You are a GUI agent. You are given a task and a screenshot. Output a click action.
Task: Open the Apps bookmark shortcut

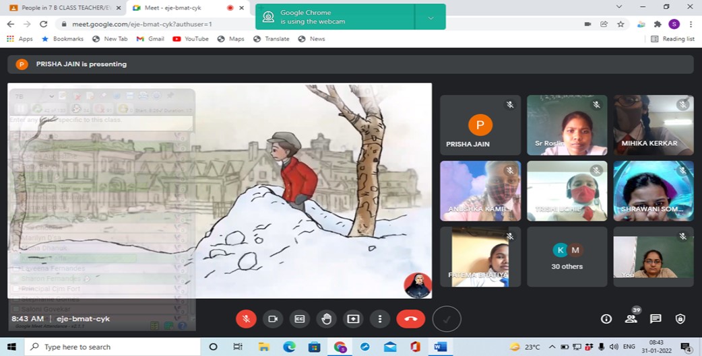(x=20, y=39)
